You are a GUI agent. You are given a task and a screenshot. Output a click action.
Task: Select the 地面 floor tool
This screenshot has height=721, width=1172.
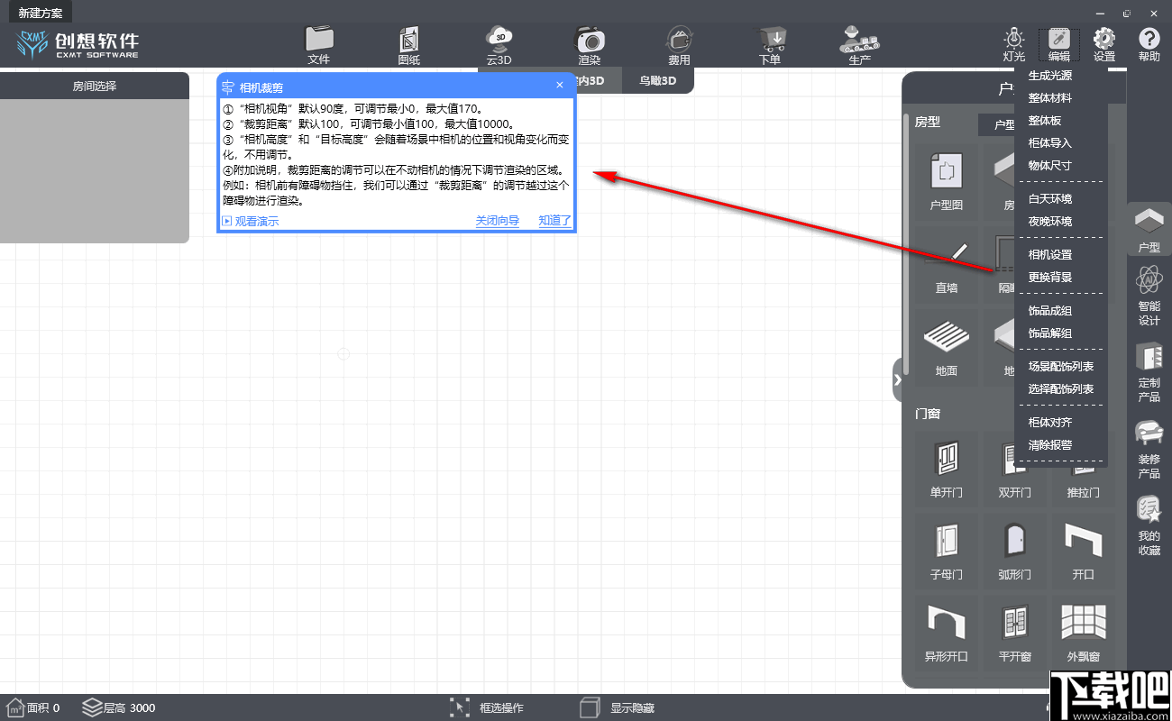tap(947, 348)
